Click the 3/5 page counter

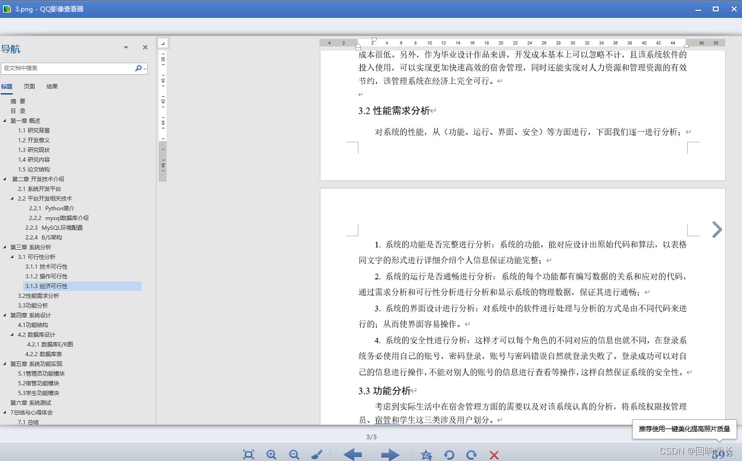(x=372, y=437)
